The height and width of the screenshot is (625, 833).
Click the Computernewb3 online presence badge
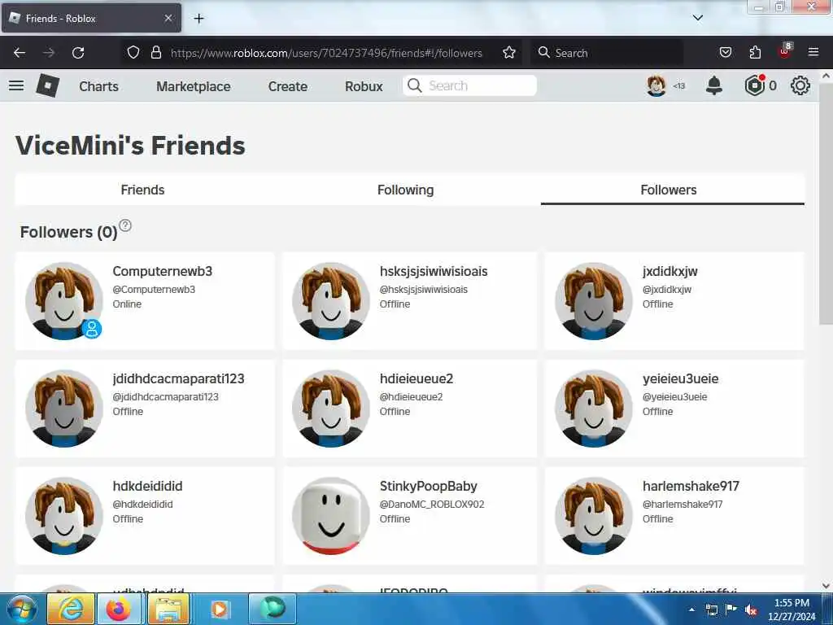[92, 329]
